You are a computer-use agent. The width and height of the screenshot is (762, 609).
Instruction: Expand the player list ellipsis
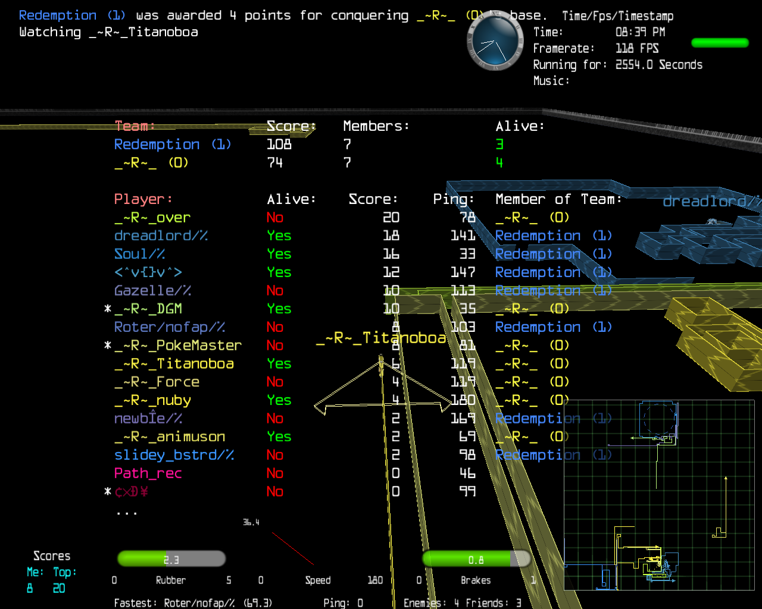pos(127,512)
